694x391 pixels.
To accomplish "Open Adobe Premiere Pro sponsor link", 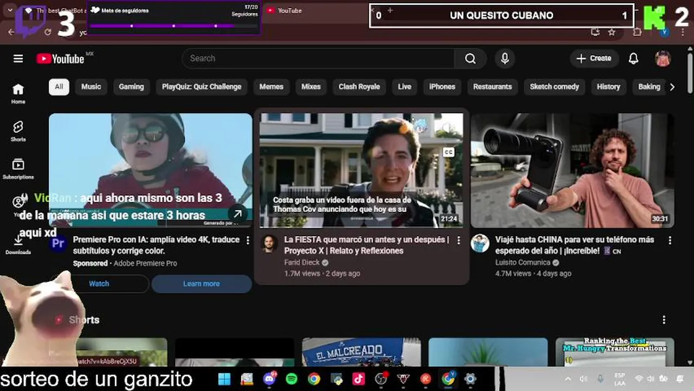I will 145,263.
